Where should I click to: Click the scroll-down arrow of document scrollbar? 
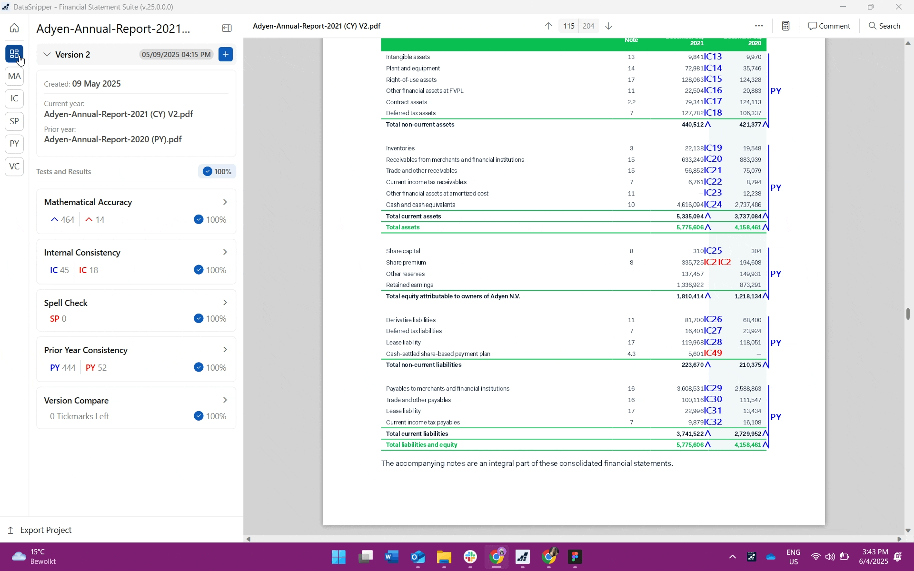tap(908, 530)
